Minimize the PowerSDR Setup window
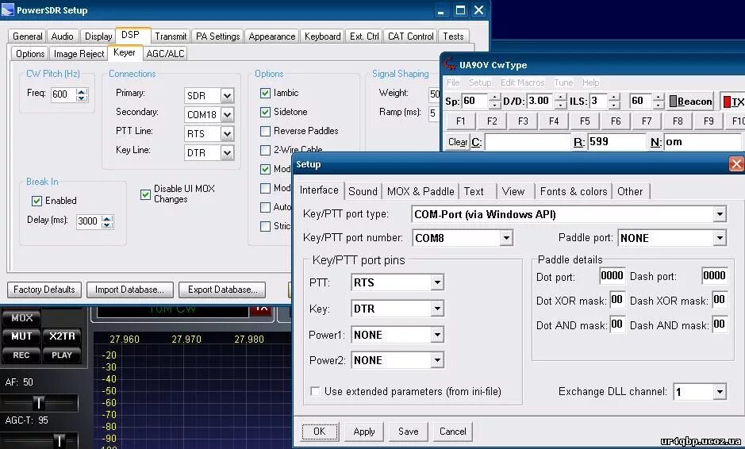The image size is (745, 449). 441,10
